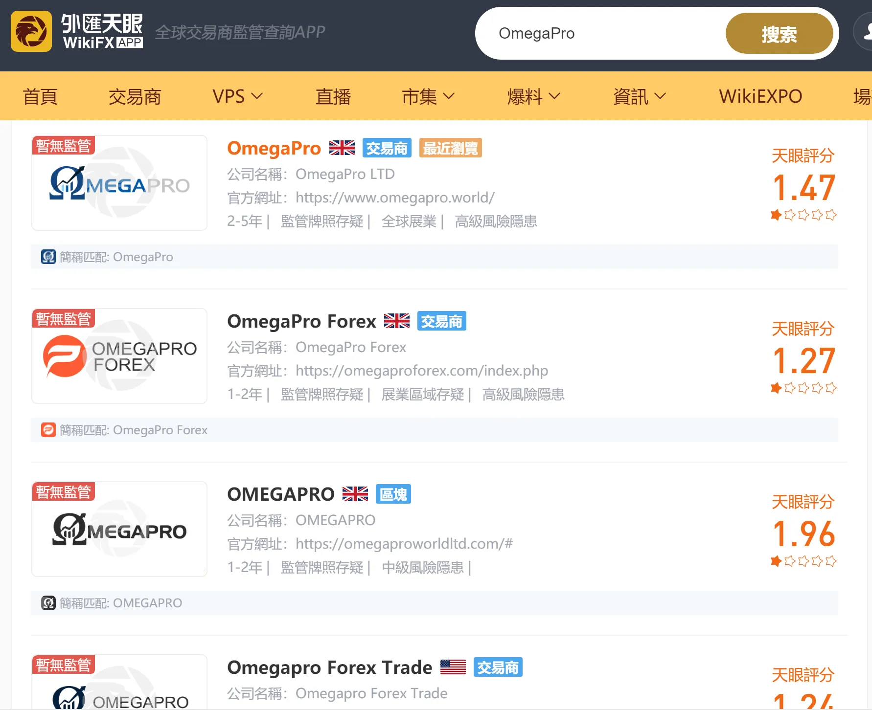
Task: Click the 暫無監管 badge on Omegapro Forex Trade
Action: (64, 665)
